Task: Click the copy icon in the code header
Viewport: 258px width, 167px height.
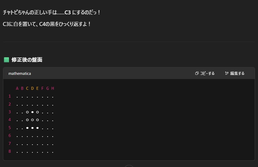Action: pos(197,73)
